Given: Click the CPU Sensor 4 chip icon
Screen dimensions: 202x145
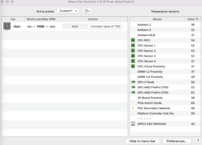Looking at the screenshot, I should pos(133,61).
